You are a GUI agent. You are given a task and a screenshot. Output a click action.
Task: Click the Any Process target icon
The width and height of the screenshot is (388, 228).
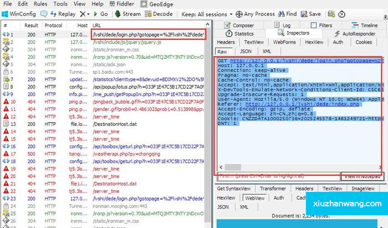(x=239, y=14)
